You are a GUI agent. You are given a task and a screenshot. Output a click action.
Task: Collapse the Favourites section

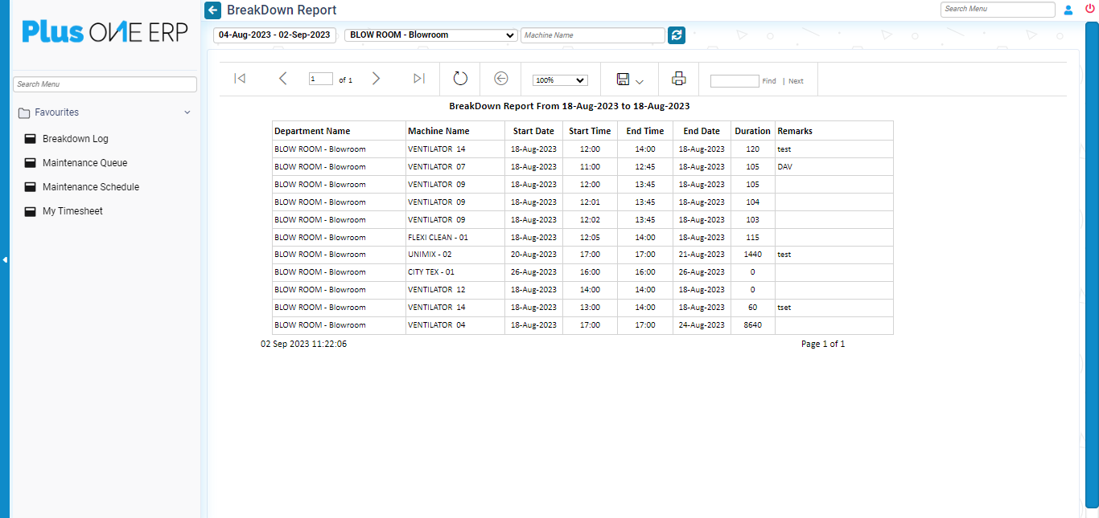click(x=187, y=112)
